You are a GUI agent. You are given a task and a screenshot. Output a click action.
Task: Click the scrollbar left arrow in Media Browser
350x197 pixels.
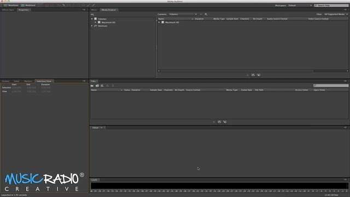[x=159, y=71]
